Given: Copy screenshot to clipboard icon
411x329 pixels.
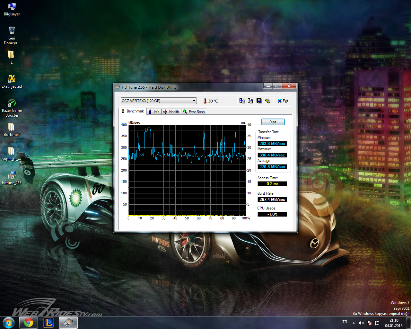Looking at the screenshot, I should 250,101.
